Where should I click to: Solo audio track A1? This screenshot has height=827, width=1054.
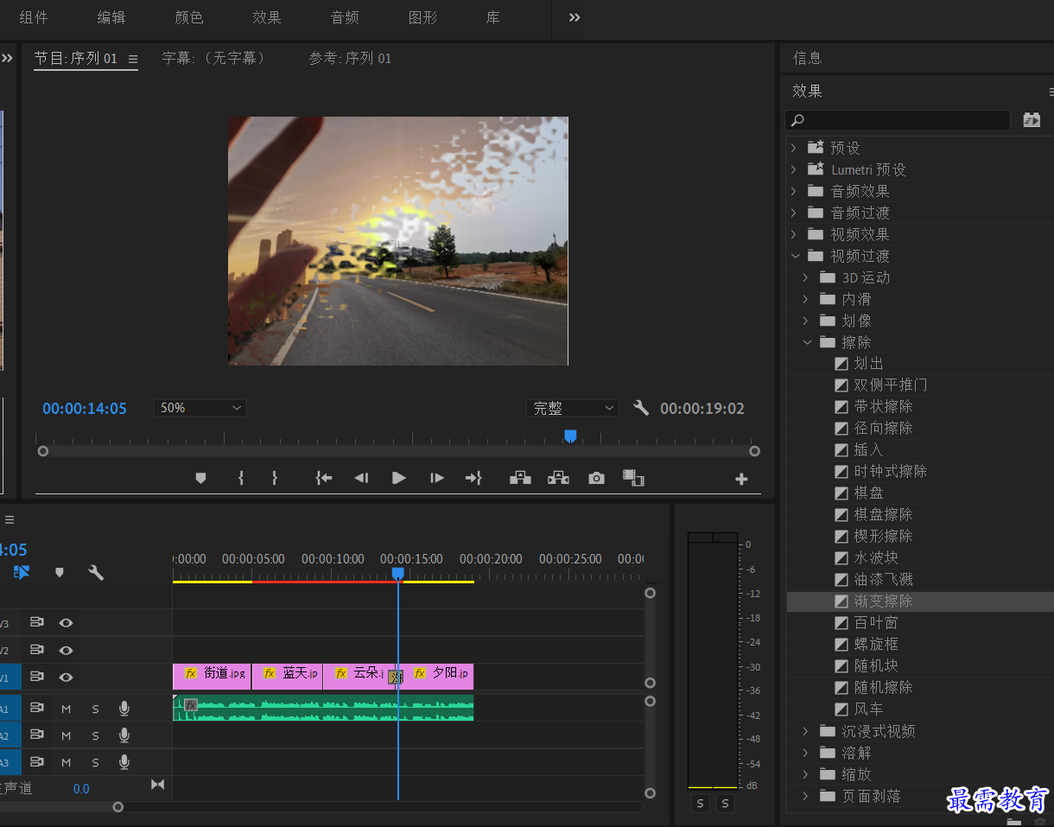pos(95,709)
